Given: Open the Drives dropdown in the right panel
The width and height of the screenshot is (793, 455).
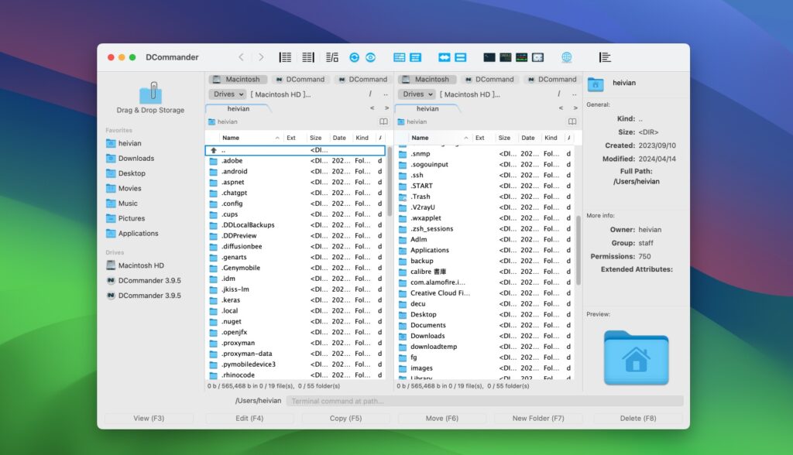Looking at the screenshot, I should pos(415,94).
